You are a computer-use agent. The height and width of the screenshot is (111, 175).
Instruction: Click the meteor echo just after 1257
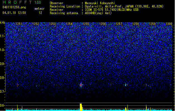click(x=126, y=85)
